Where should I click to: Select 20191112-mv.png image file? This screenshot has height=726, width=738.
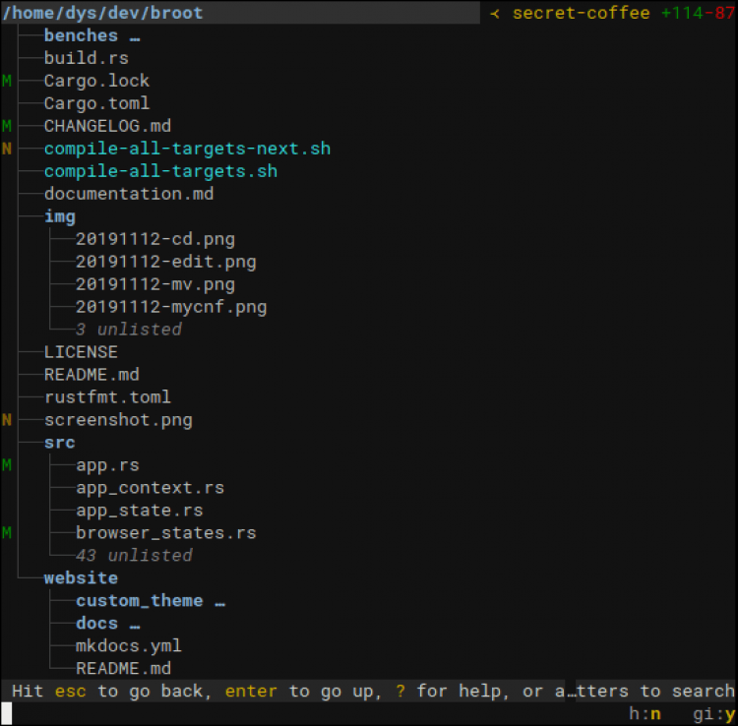tap(155, 284)
